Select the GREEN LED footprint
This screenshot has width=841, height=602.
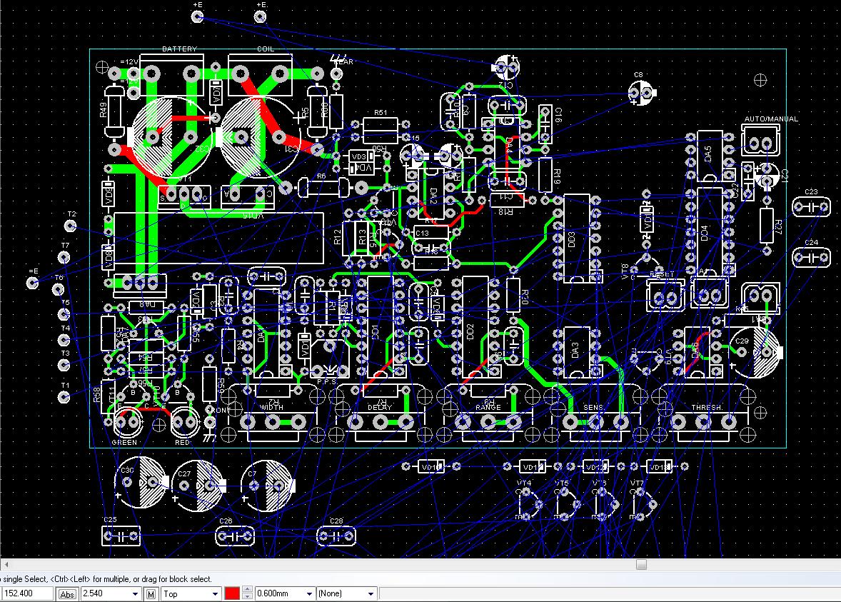point(128,423)
